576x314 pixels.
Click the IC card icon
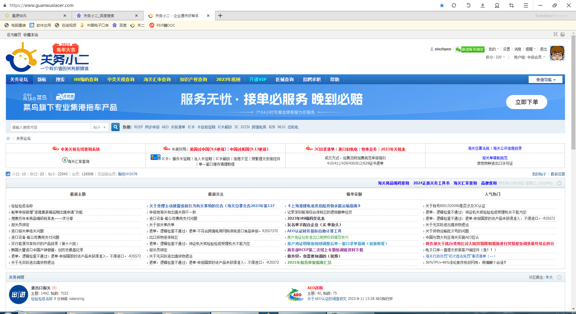[x=155, y=157]
